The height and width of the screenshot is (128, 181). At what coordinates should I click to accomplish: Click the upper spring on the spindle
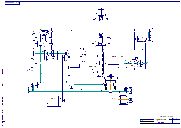[101, 18]
